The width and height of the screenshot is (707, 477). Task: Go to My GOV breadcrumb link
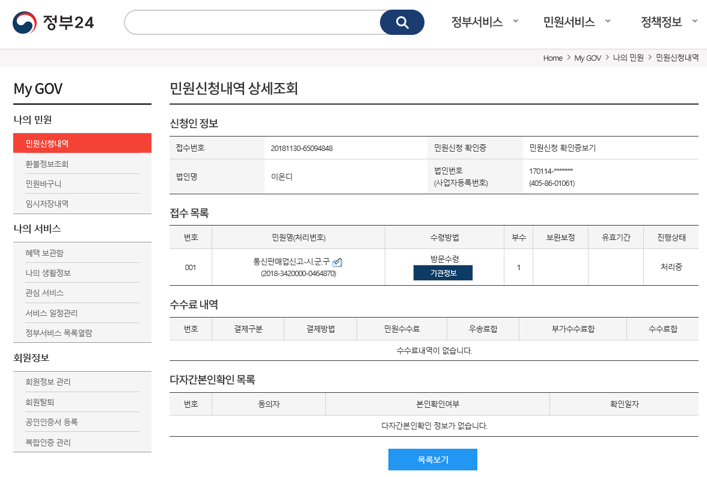(x=587, y=58)
